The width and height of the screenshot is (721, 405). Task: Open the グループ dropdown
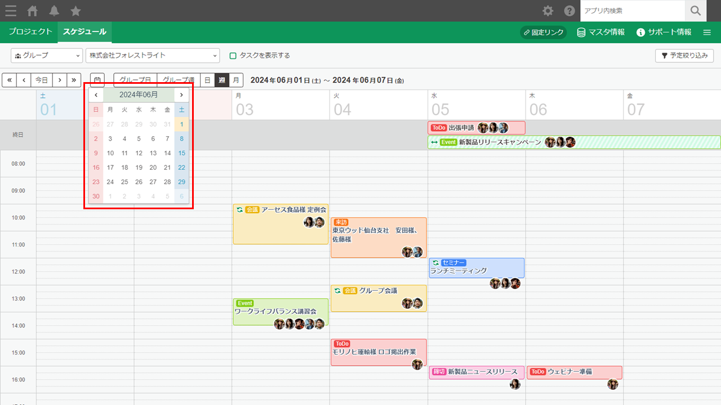47,56
